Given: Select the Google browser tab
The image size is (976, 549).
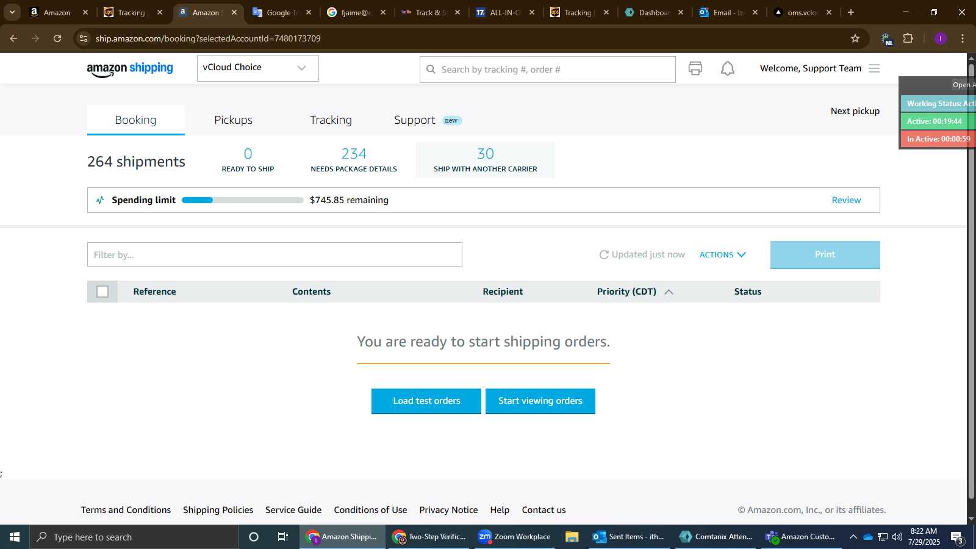Looking at the screenshot, I should tap(282, 12).
